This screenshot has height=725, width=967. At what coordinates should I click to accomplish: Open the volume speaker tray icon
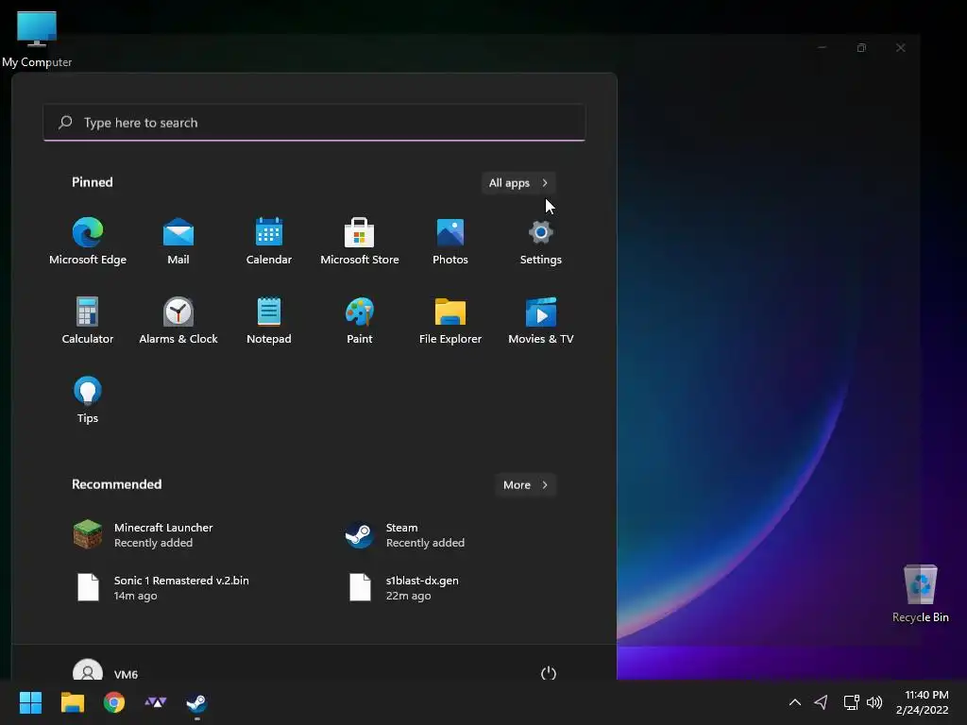pos(874,702)
